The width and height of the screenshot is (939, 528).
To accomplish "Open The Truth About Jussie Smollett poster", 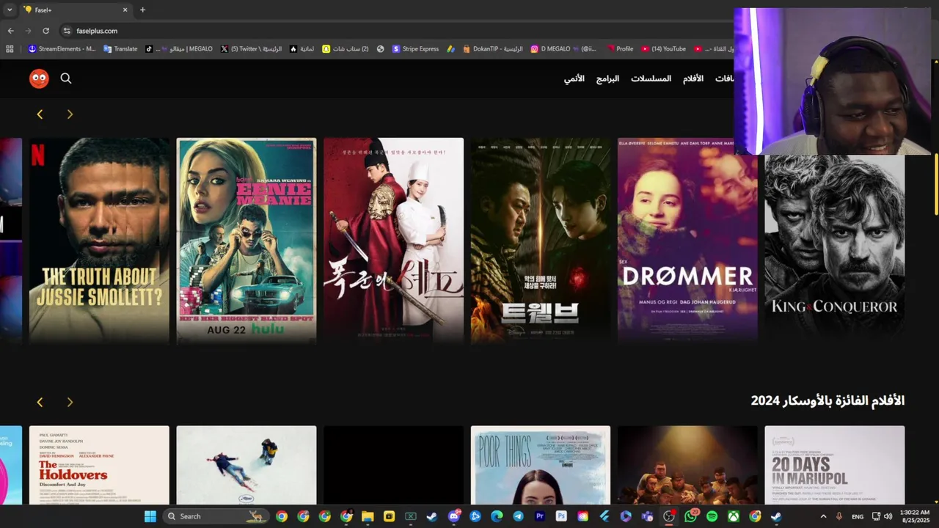I will tap(99, 241).
